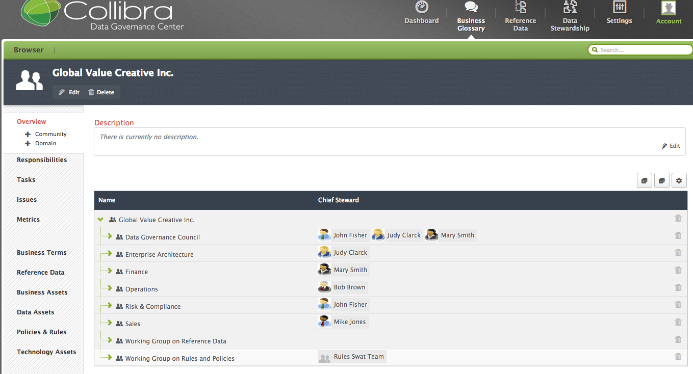Click the Rules Swat Team group avatar

(x=324, y=357)
